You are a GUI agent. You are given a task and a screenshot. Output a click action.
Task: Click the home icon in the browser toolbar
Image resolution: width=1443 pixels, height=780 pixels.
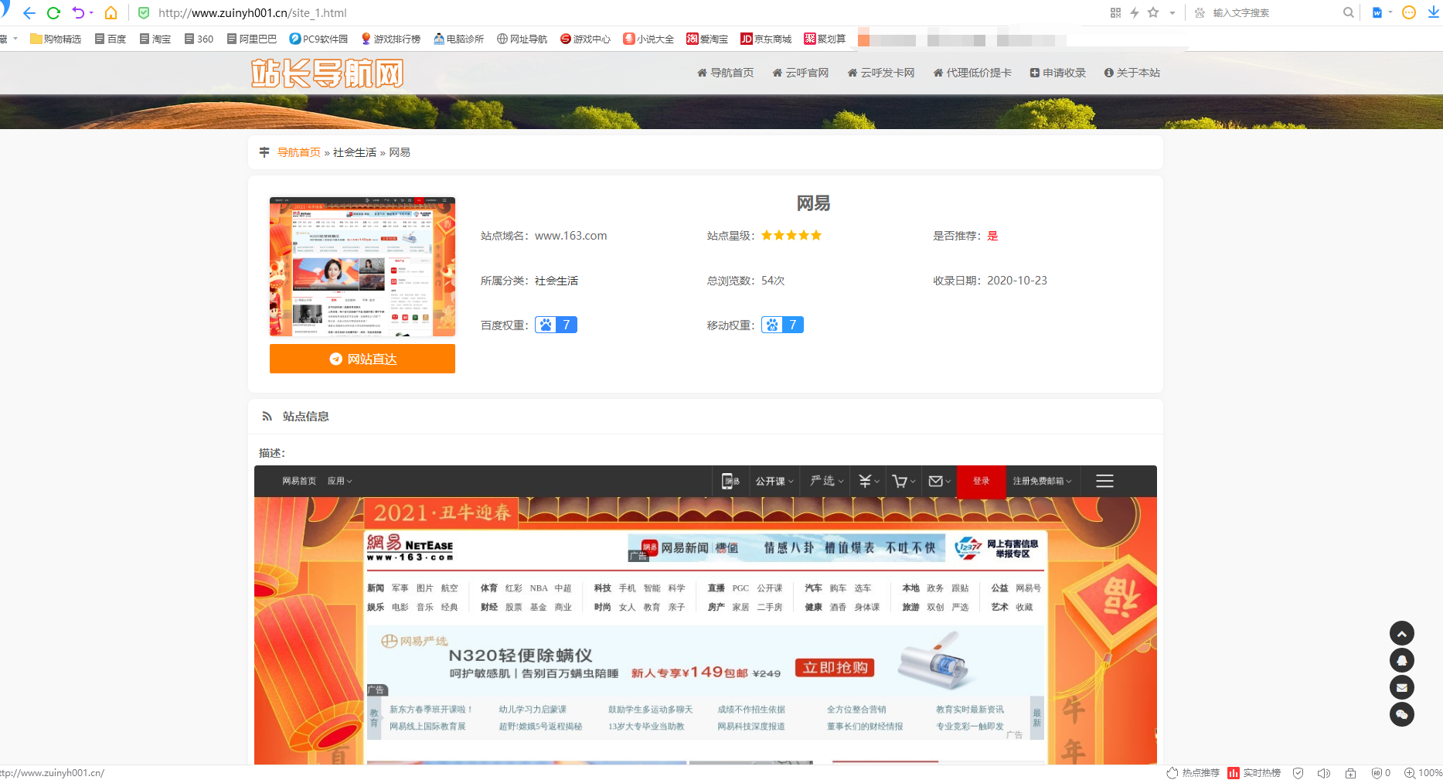tap(111, 12)
